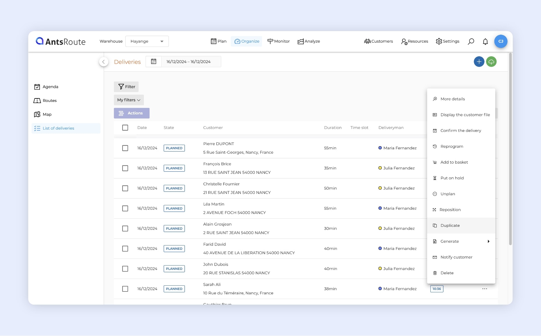Collapse the sidebar with the arrow button
This screenshot has width=541, height=336.
(x=103, y=62)
